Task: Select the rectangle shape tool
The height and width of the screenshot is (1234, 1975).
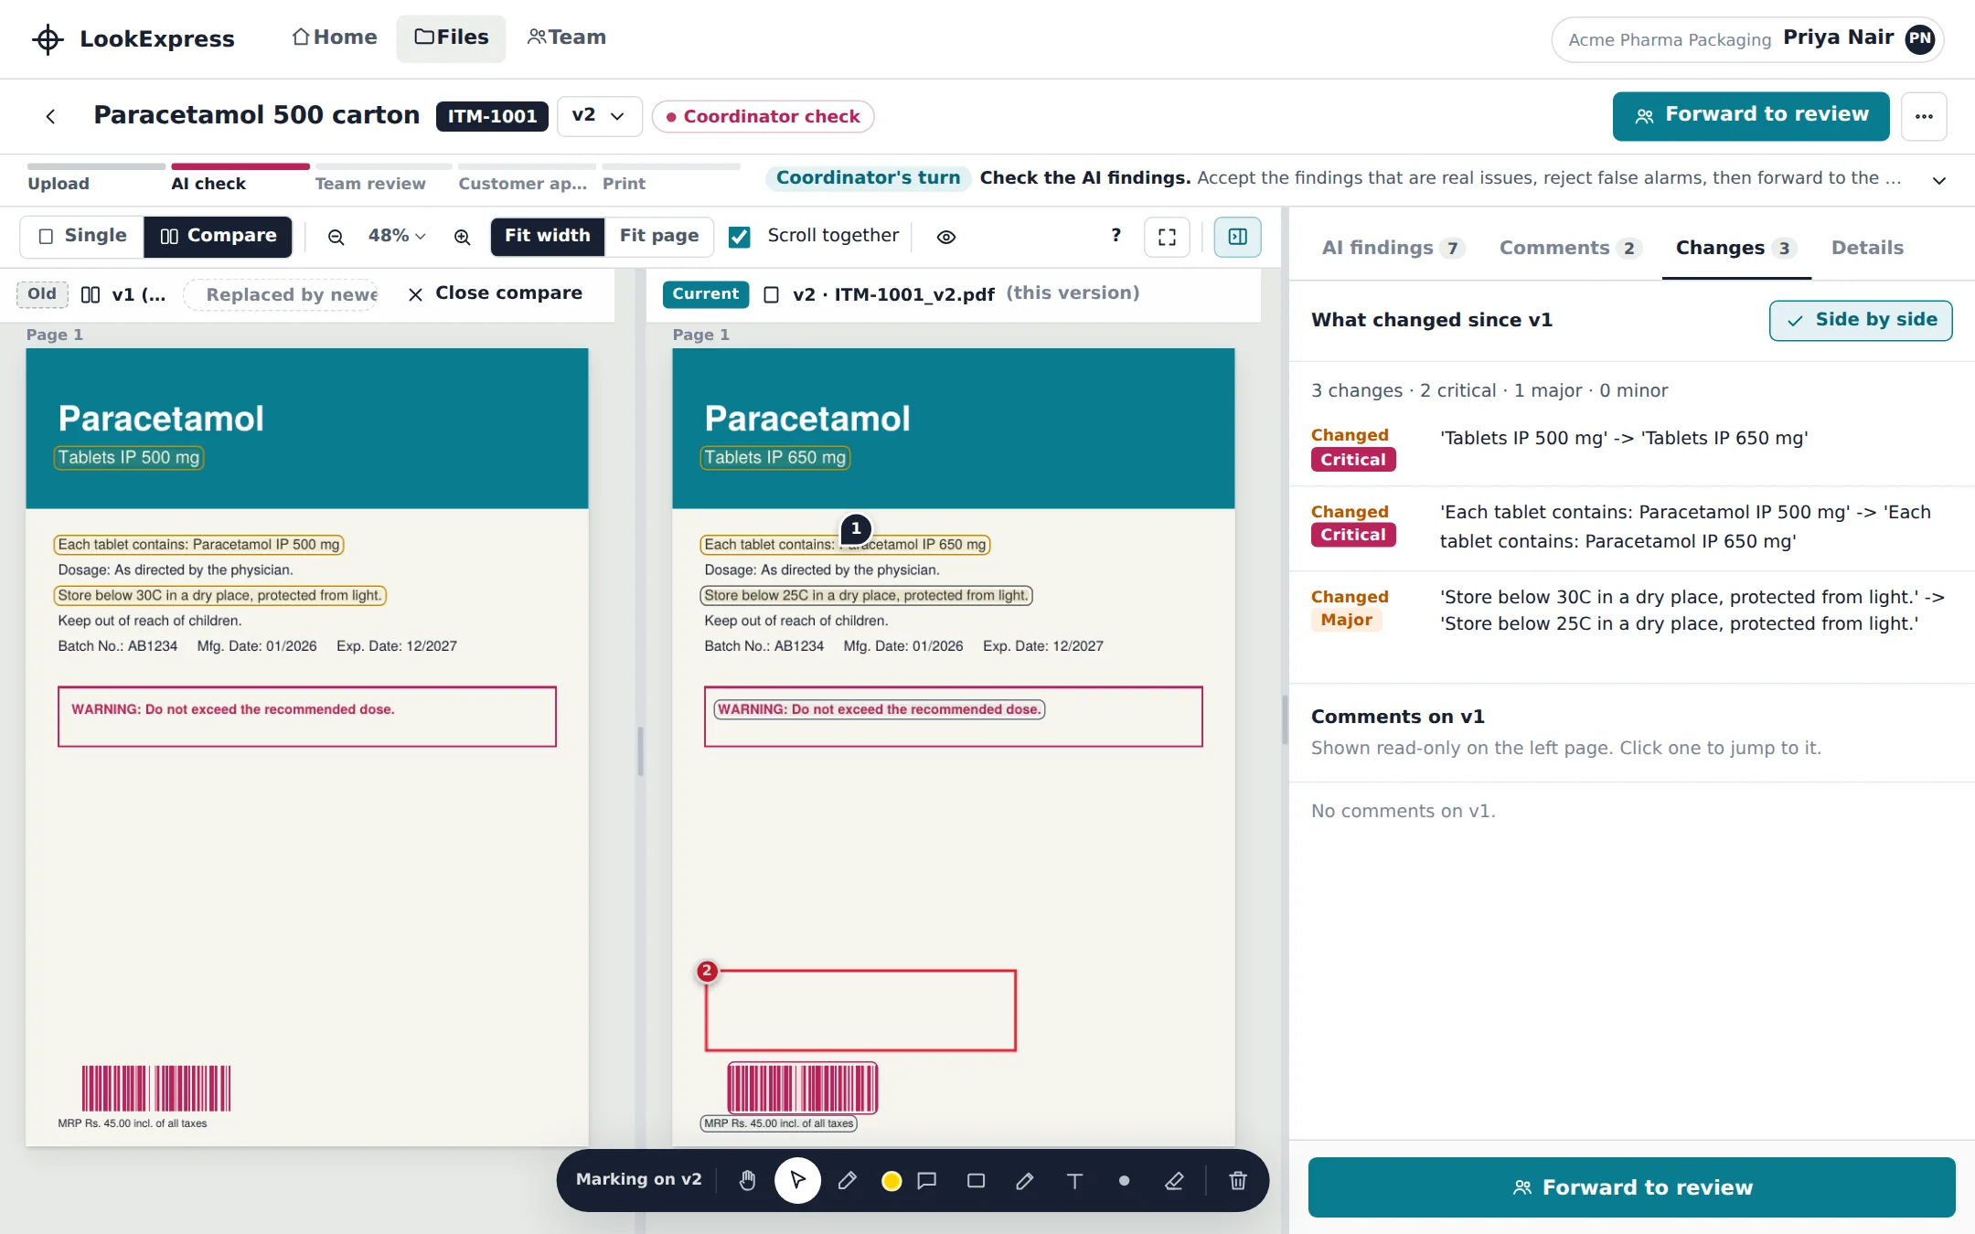Action: click(x=977, y=1181)
